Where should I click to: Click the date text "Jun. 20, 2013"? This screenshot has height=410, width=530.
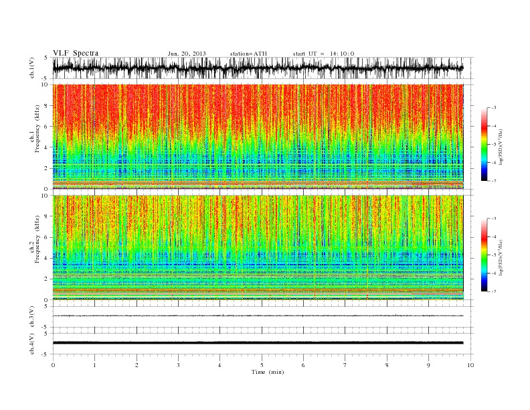pyautogui.click(x=187, y=54)
